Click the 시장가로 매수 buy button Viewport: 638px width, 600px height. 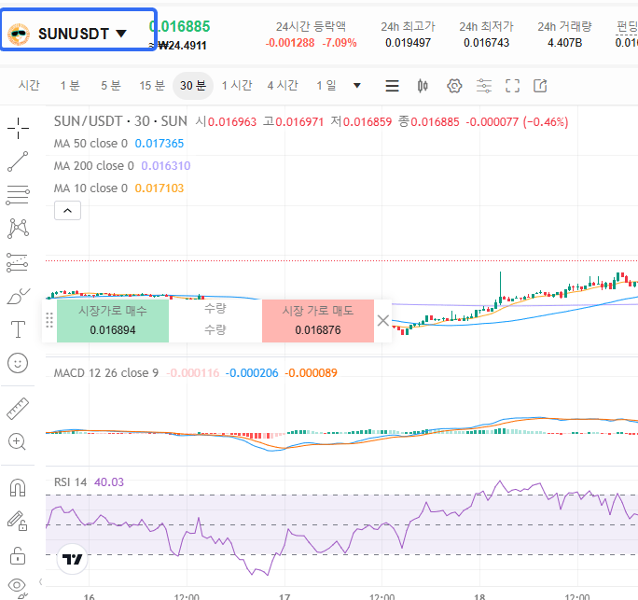tap(112, 320)
